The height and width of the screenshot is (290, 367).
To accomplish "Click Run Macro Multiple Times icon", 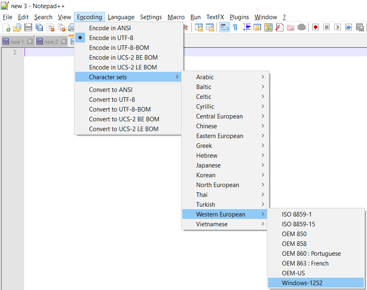I will (349, 27).
